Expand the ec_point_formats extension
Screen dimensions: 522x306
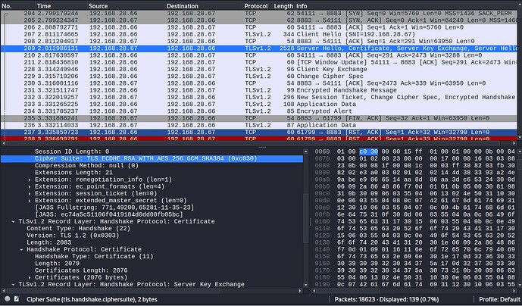click(30, 187)
